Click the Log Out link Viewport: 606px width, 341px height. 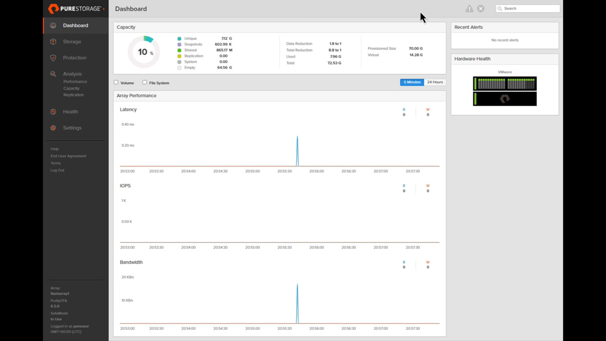[57, 170]
